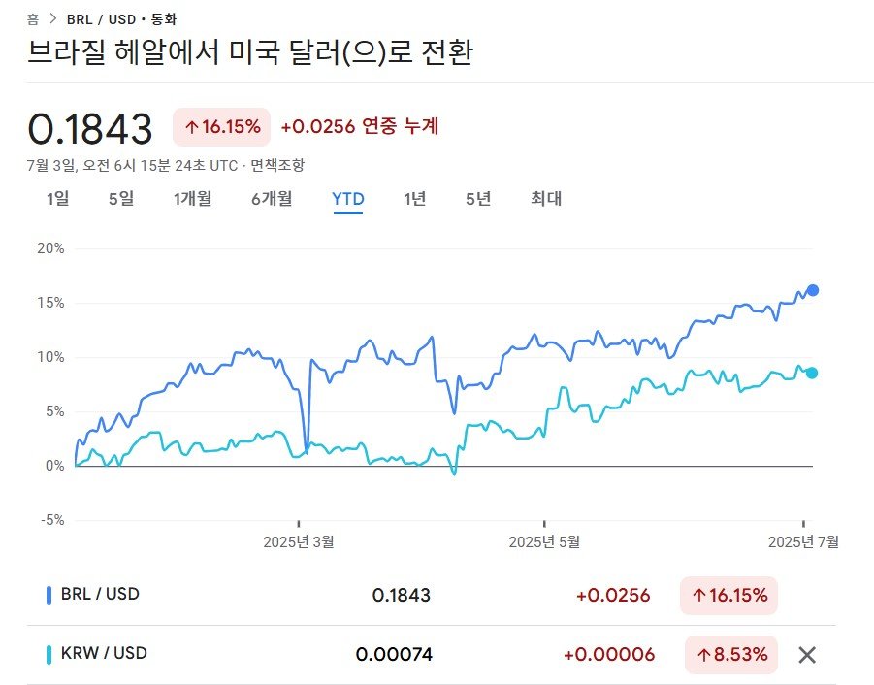Image resolution: width=874 pixels, height=685 pixels.
Task: Click the 16.15% badge beside 0.1843
Action: (222, 126)
